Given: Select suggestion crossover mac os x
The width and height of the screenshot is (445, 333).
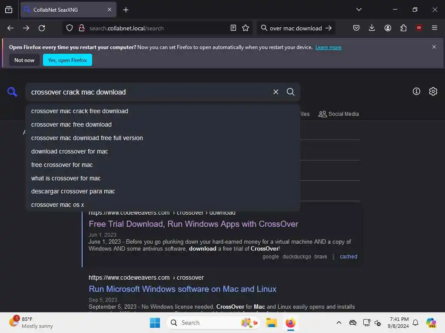Looking at the screenshot, I should [x=163, y=205].
